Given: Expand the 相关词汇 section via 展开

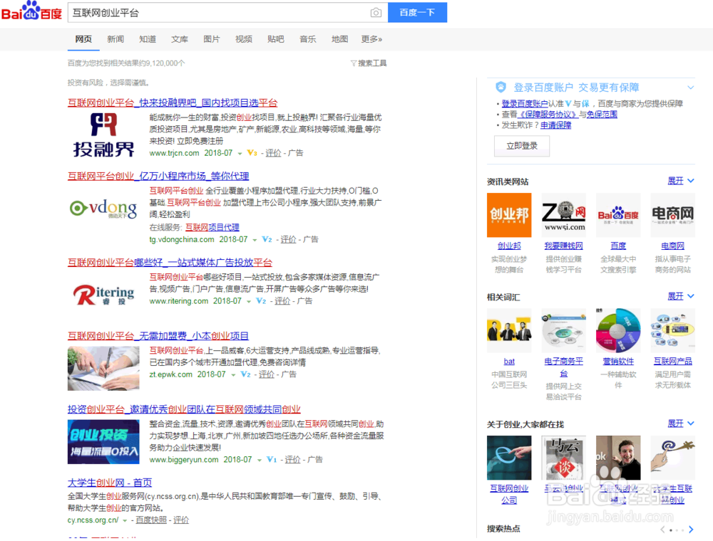Looking at the screenshot, I should tap(676, 295).
